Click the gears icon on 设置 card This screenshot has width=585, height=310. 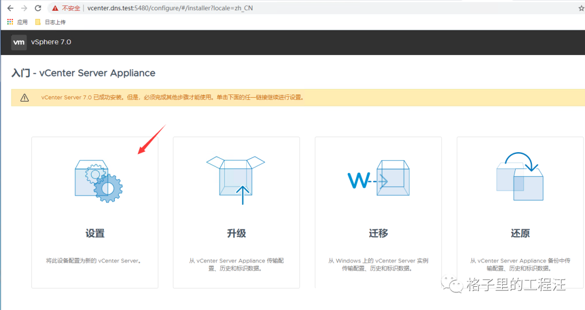[99, 181]
